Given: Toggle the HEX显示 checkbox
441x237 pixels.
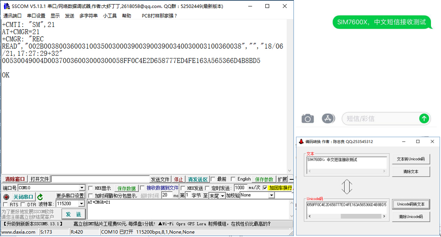Looking at the screenshot, I should coord(90,188).
